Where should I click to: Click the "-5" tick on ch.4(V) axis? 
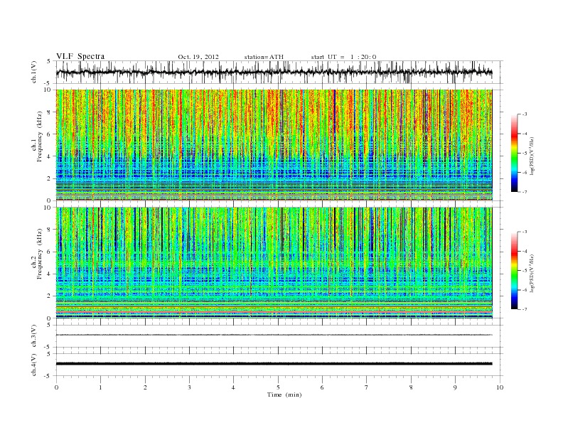(48, 376)
